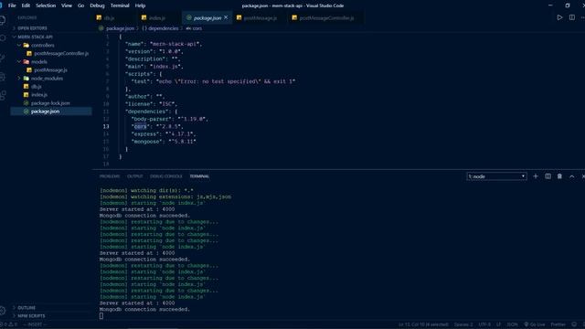Open the Edit menu

tap(26, 5)
